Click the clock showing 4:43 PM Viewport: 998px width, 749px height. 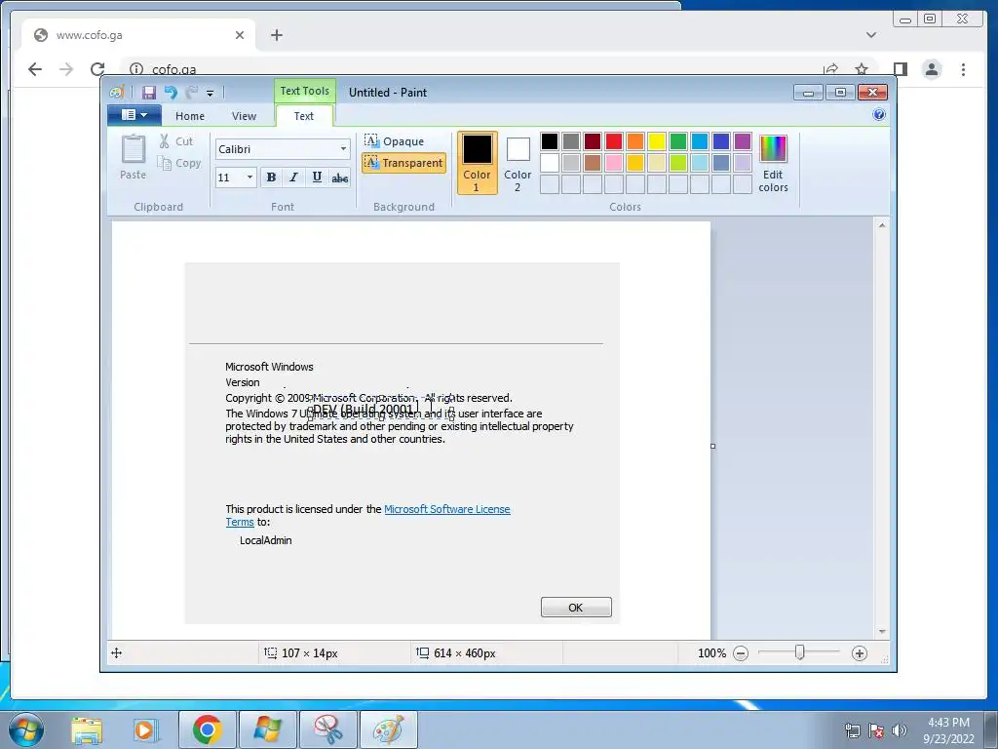tap(948, 723)
